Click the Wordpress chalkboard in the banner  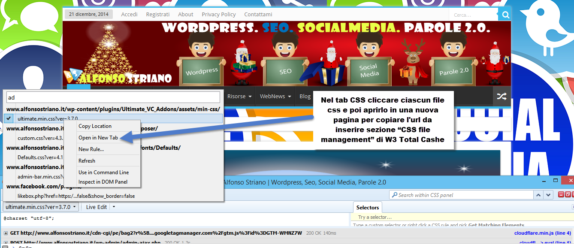click(x=202, y=71)
